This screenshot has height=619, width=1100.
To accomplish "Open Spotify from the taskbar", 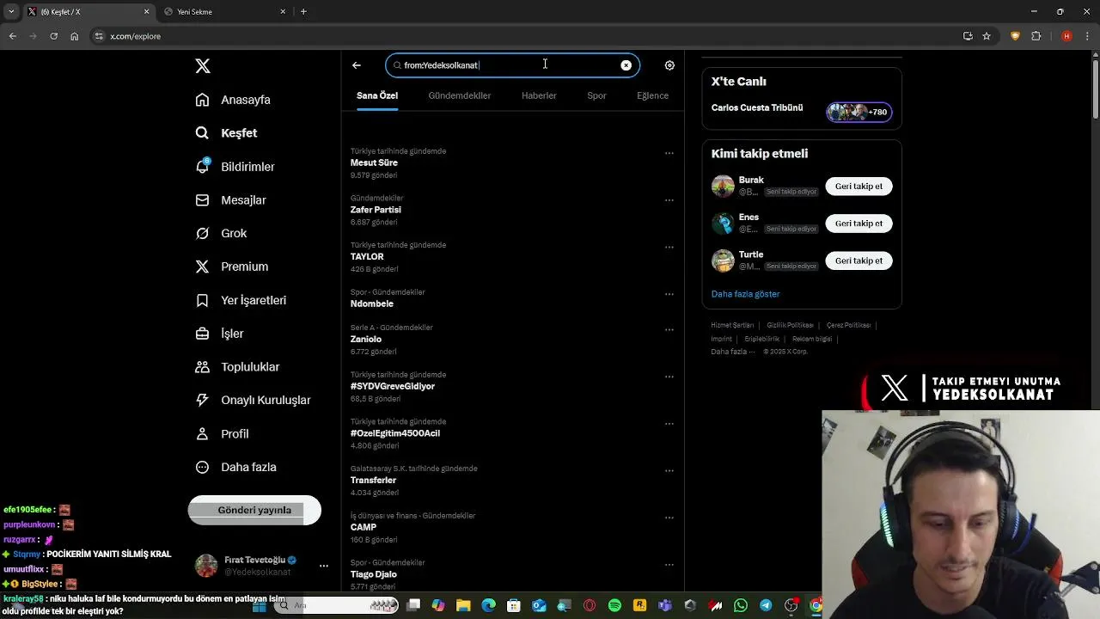I will click(x=614, y=606).
